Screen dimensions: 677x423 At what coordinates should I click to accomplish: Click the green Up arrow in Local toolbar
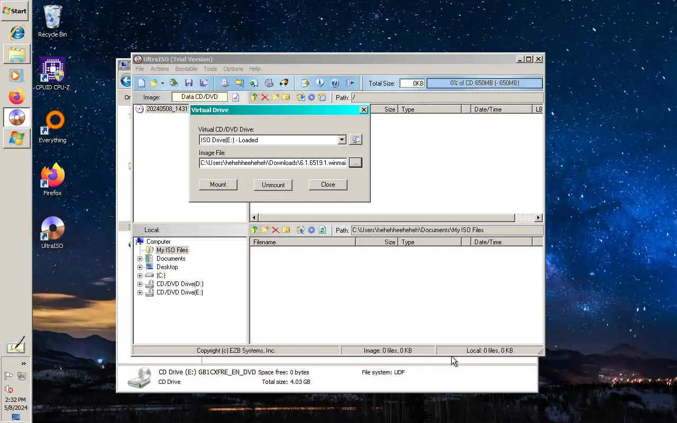[254, 230]
